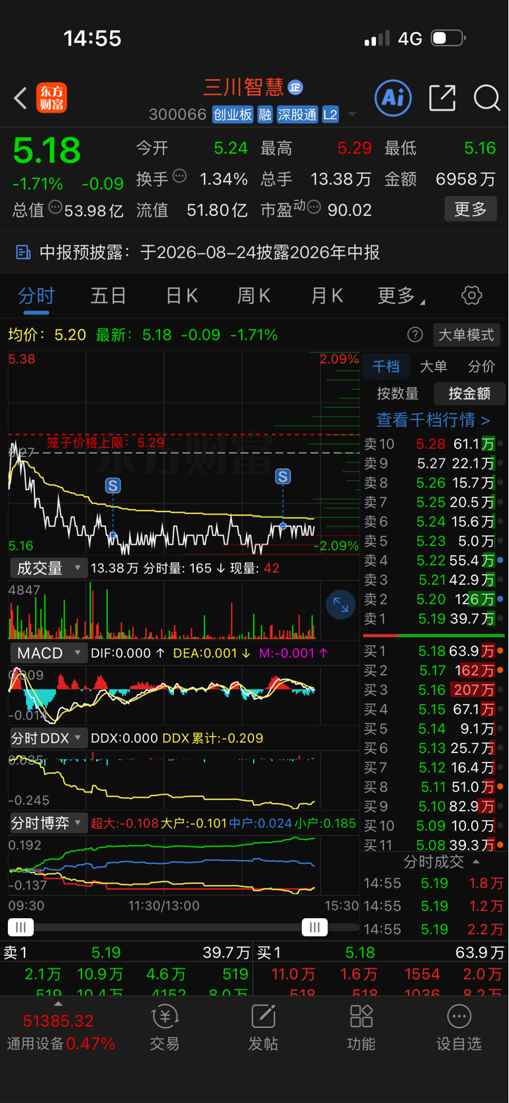Switch to 五日 chart tab

109,295
